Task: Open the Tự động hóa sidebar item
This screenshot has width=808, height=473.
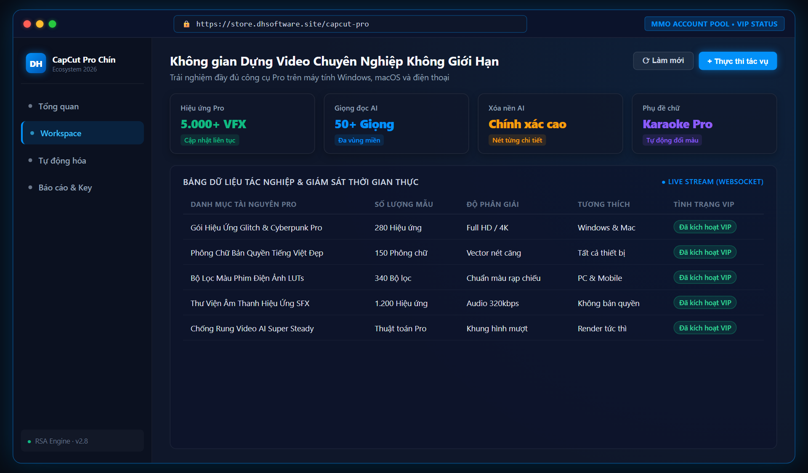Action: point(82,161)
